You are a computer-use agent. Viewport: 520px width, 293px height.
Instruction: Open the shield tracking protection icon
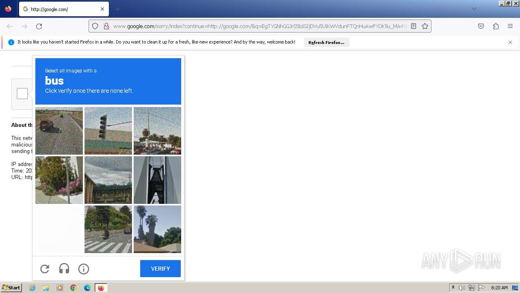click(95, 26)
